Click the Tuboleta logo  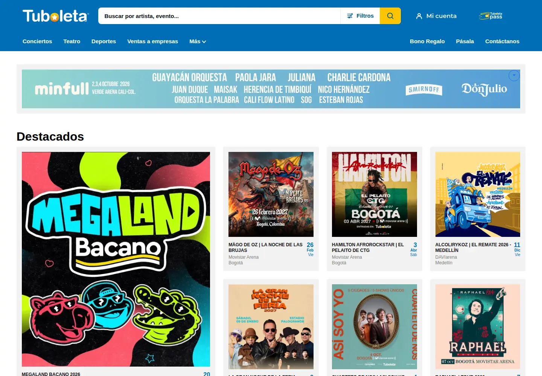pos(56,16)
